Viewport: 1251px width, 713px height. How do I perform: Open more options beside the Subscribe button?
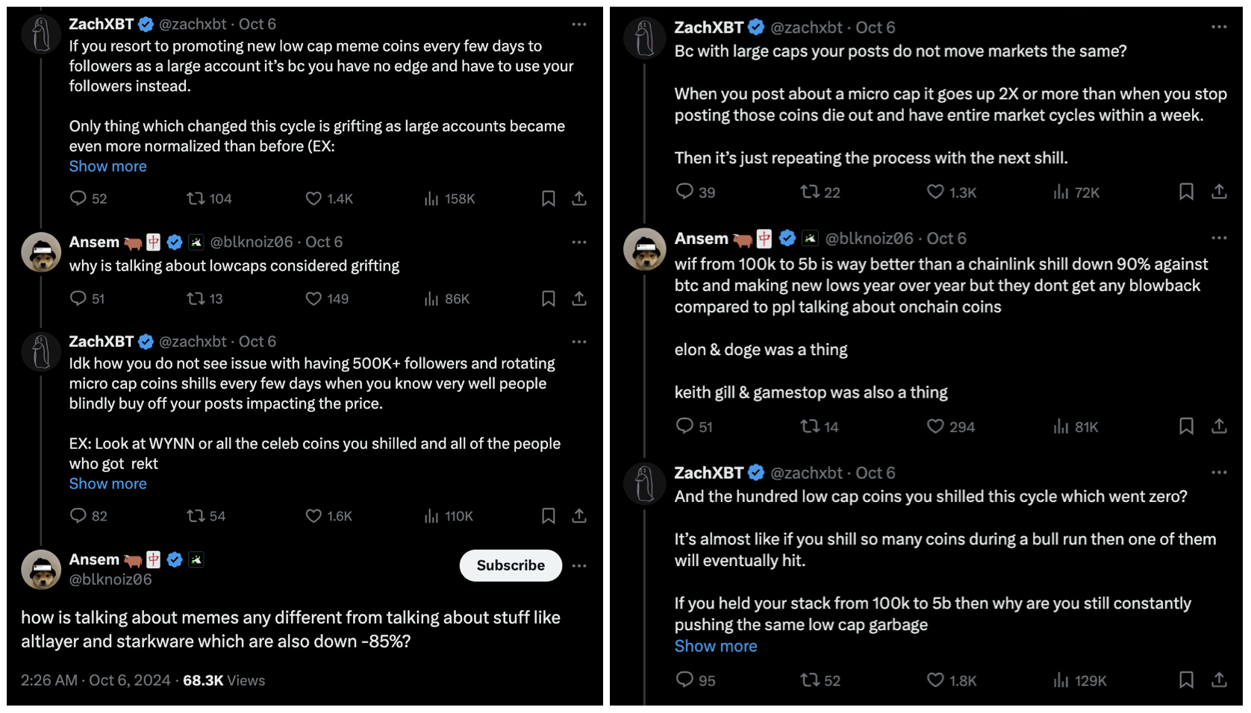click(579, 566)
